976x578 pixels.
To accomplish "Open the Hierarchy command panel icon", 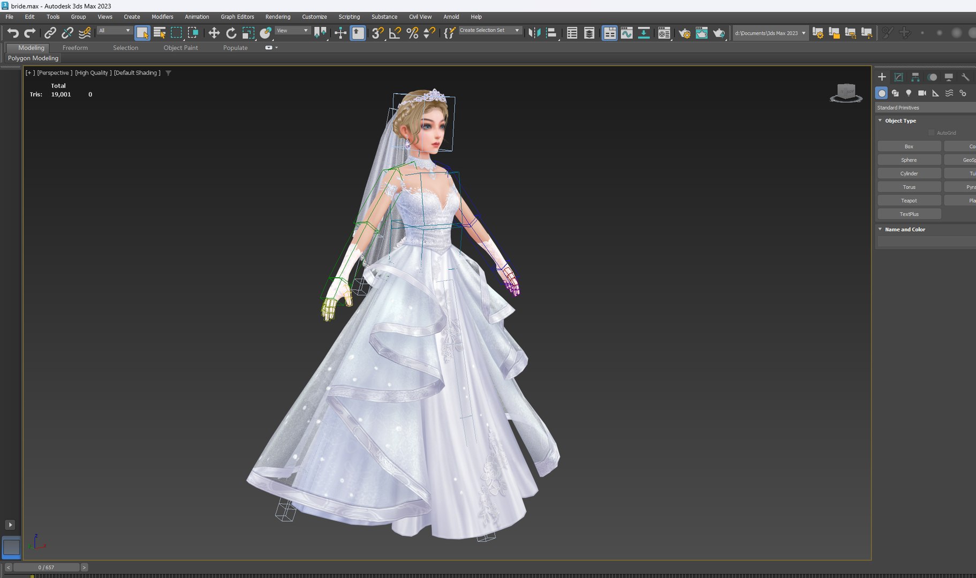I will click(x=915, y=77).
